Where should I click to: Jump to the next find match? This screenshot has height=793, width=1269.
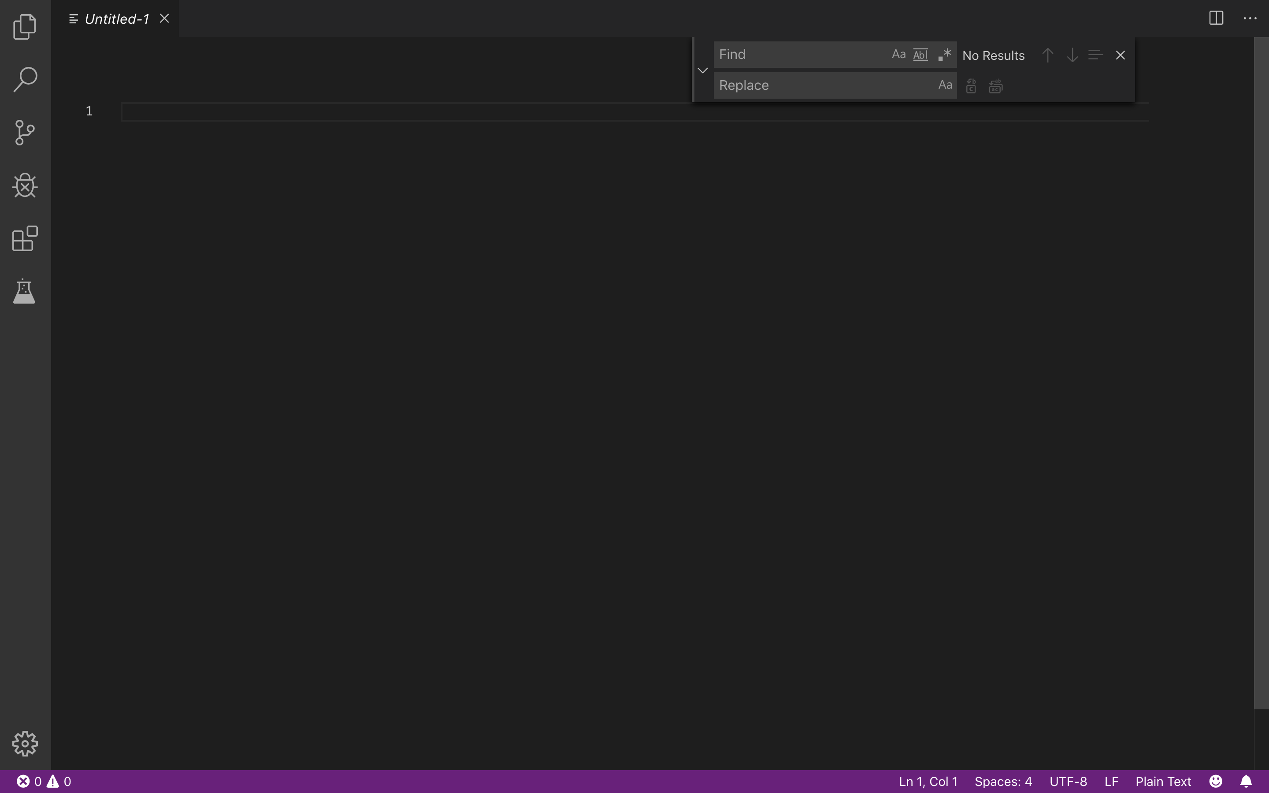pyautogui.click(x=1072, y=55)
